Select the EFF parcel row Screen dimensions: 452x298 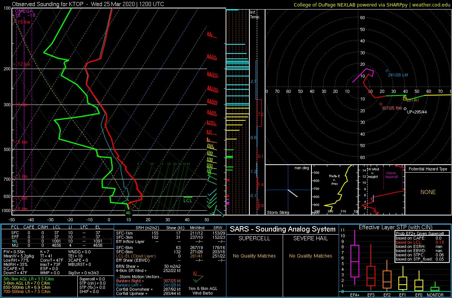pos(57,237)
